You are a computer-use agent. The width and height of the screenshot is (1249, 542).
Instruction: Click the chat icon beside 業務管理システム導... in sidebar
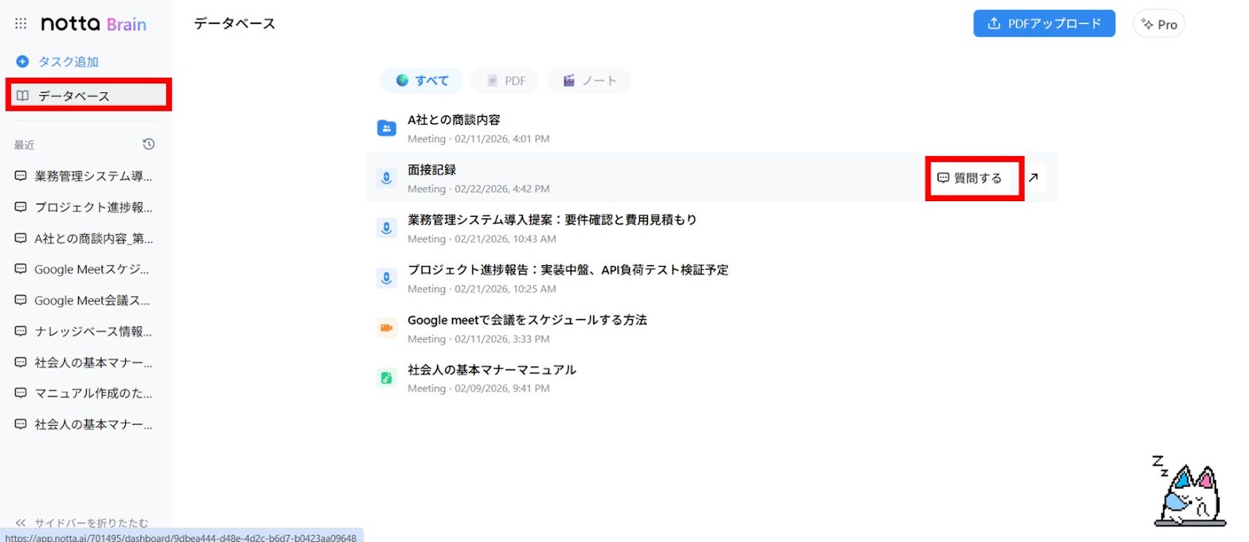point(21,176)
